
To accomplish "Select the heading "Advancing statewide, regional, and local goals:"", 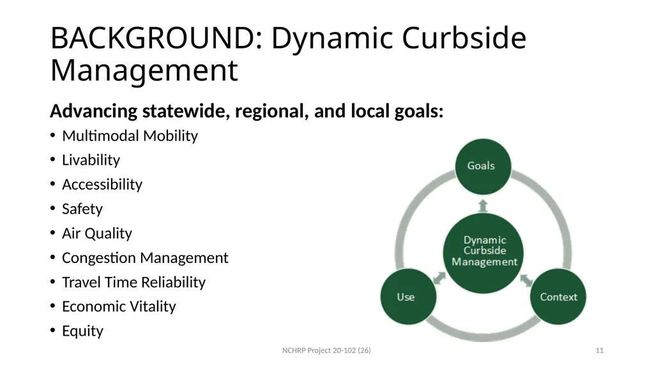I will click(247, 111).
